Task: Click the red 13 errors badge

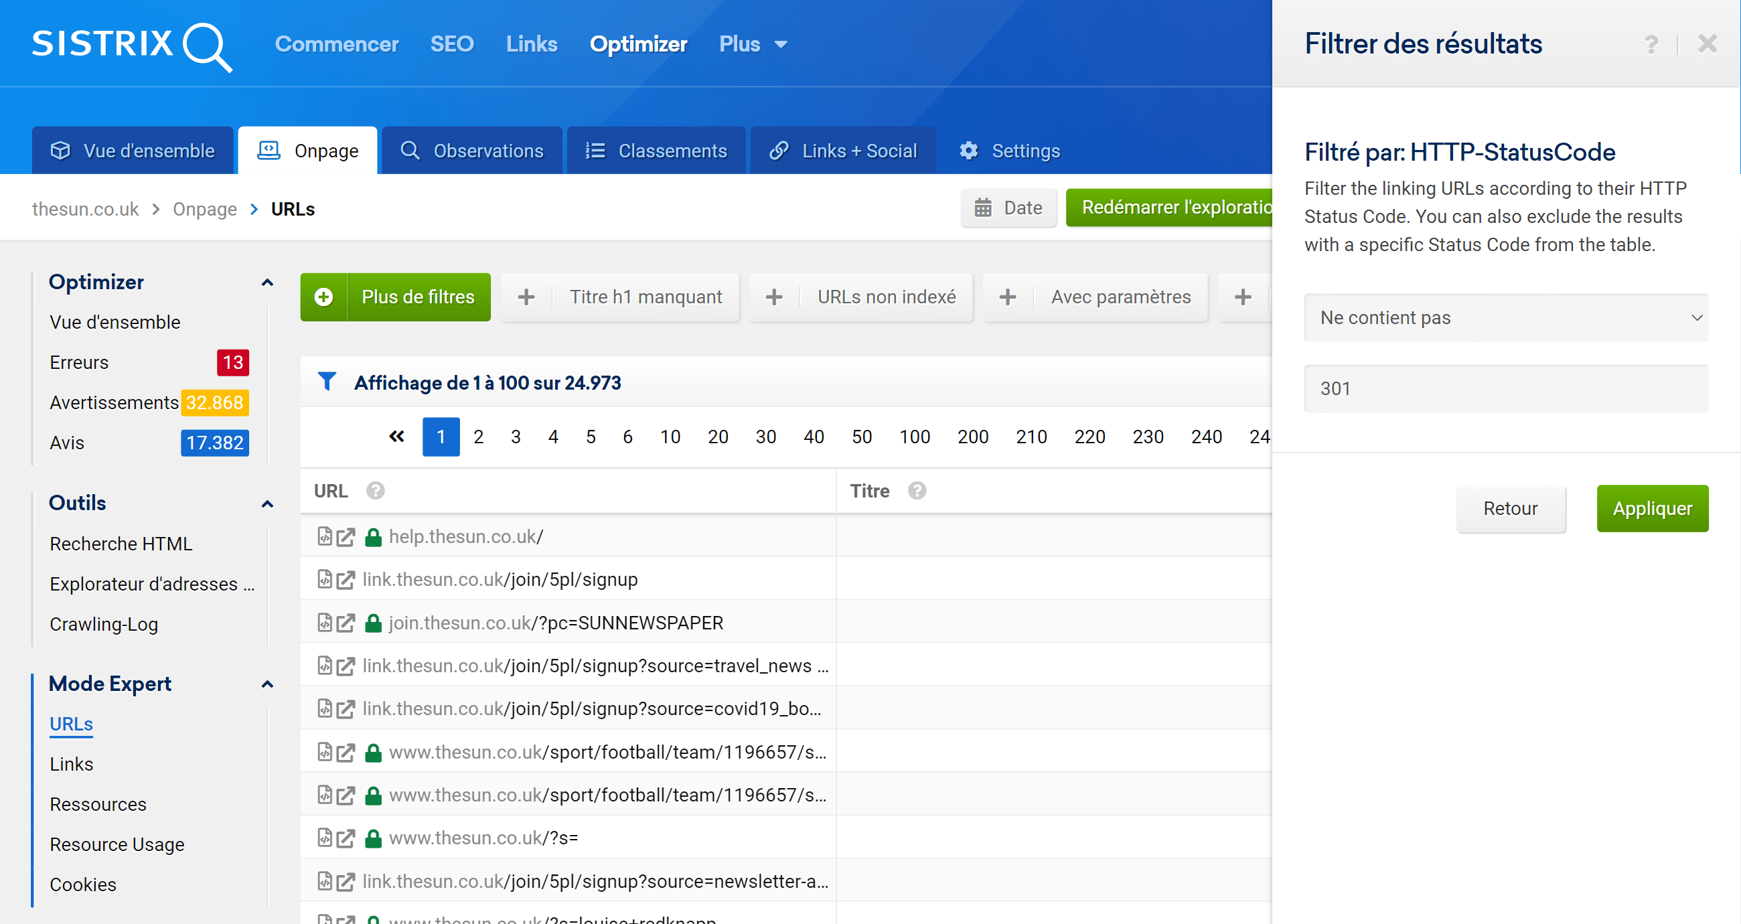Action: pyautogui.click(x=232, y=363)
